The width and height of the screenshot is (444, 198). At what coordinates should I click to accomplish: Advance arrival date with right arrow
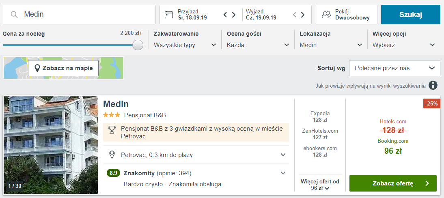(234, 15)
